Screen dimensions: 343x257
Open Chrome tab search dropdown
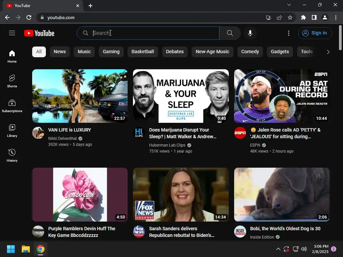[x=289, y=5]
